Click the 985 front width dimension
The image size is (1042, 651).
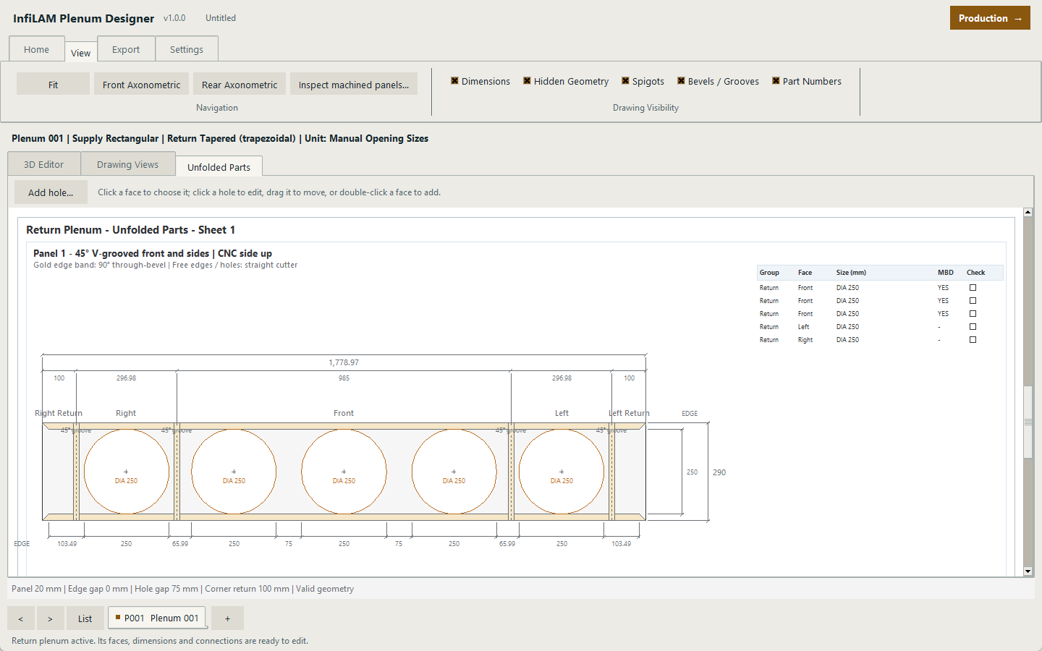point(344,378)
